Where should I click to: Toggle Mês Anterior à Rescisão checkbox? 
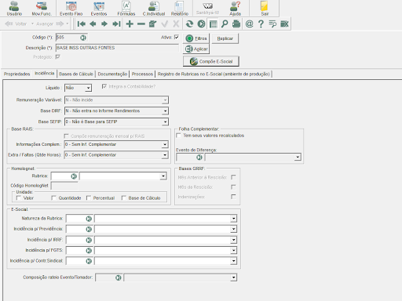click(233, 177)
